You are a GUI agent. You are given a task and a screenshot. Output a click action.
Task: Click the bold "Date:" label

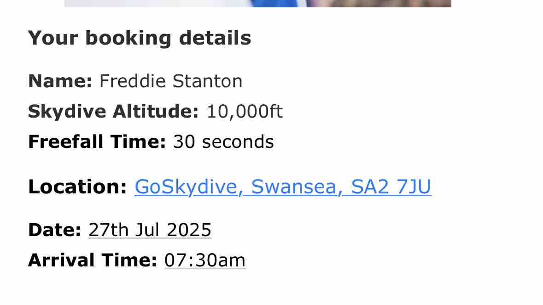click(54, 230)
